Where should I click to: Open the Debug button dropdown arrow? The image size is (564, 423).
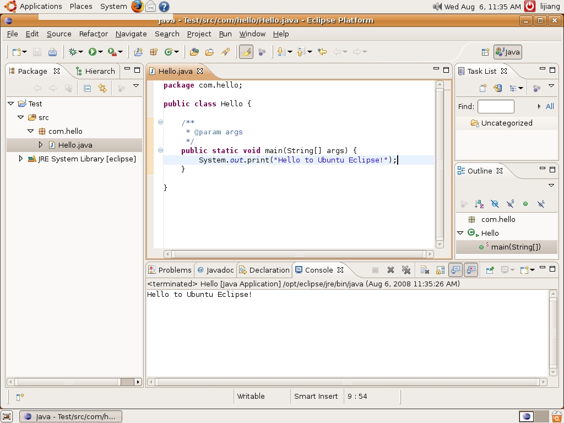(x=80, y=52)
